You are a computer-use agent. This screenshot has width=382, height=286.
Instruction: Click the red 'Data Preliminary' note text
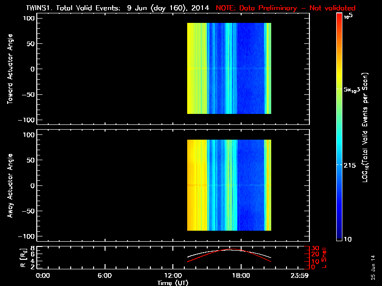[286, 8]
